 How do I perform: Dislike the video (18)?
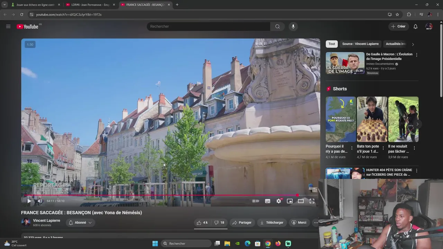click(219, 222)
